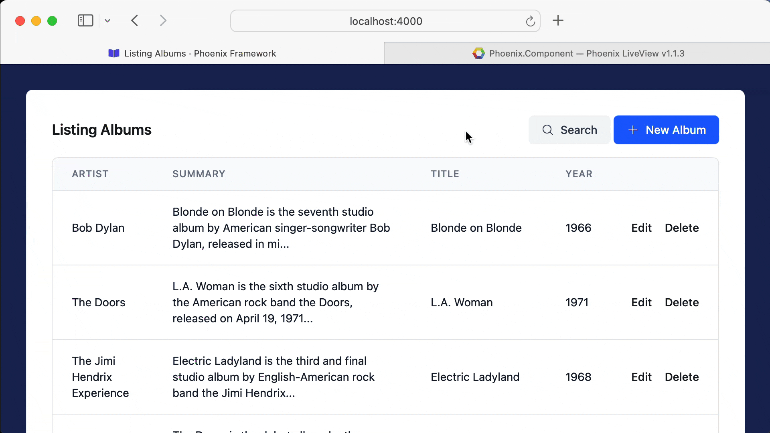This screenshot has height=433, width=770.
Task: Focus the localhost:4000 address bar
Action: coord(385,21)
